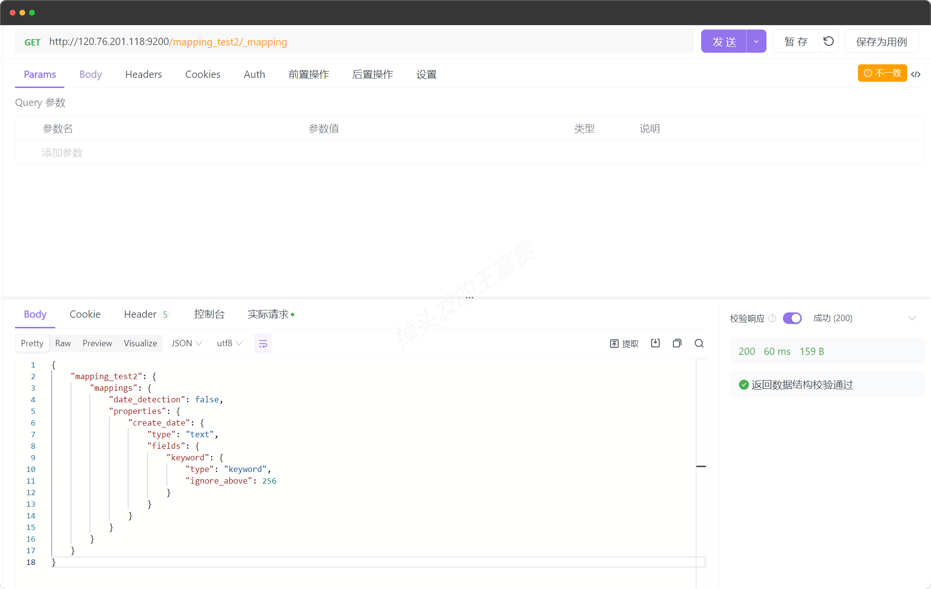The width and height of the screenshot is (931, 589).
Task: Select the GET method selector
Action: 32,42
